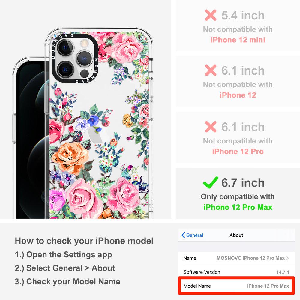Click the large orange rose on case
Image resolution: width=300 pixels, height=300 pixels.
pos(70,155)
